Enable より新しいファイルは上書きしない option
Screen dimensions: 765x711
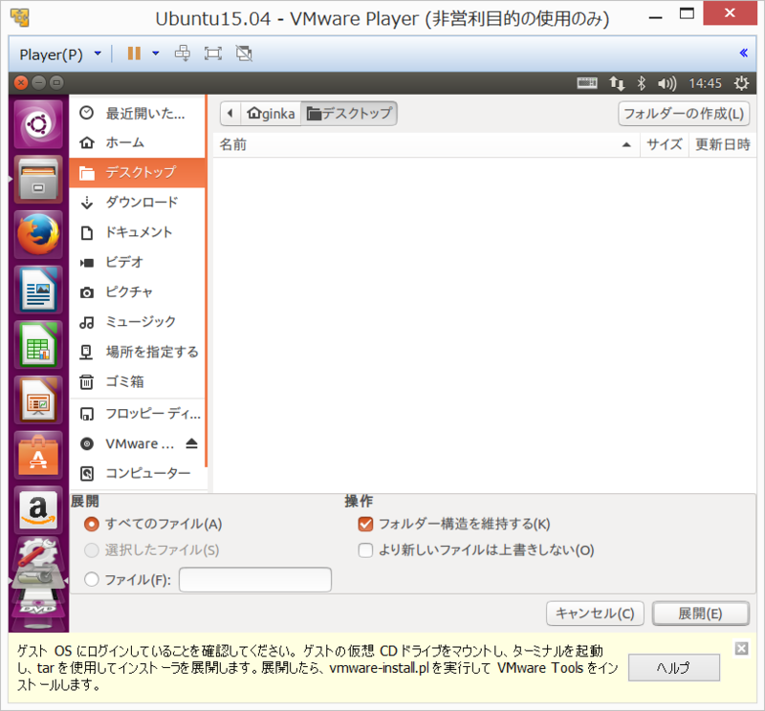coord(364,549)
